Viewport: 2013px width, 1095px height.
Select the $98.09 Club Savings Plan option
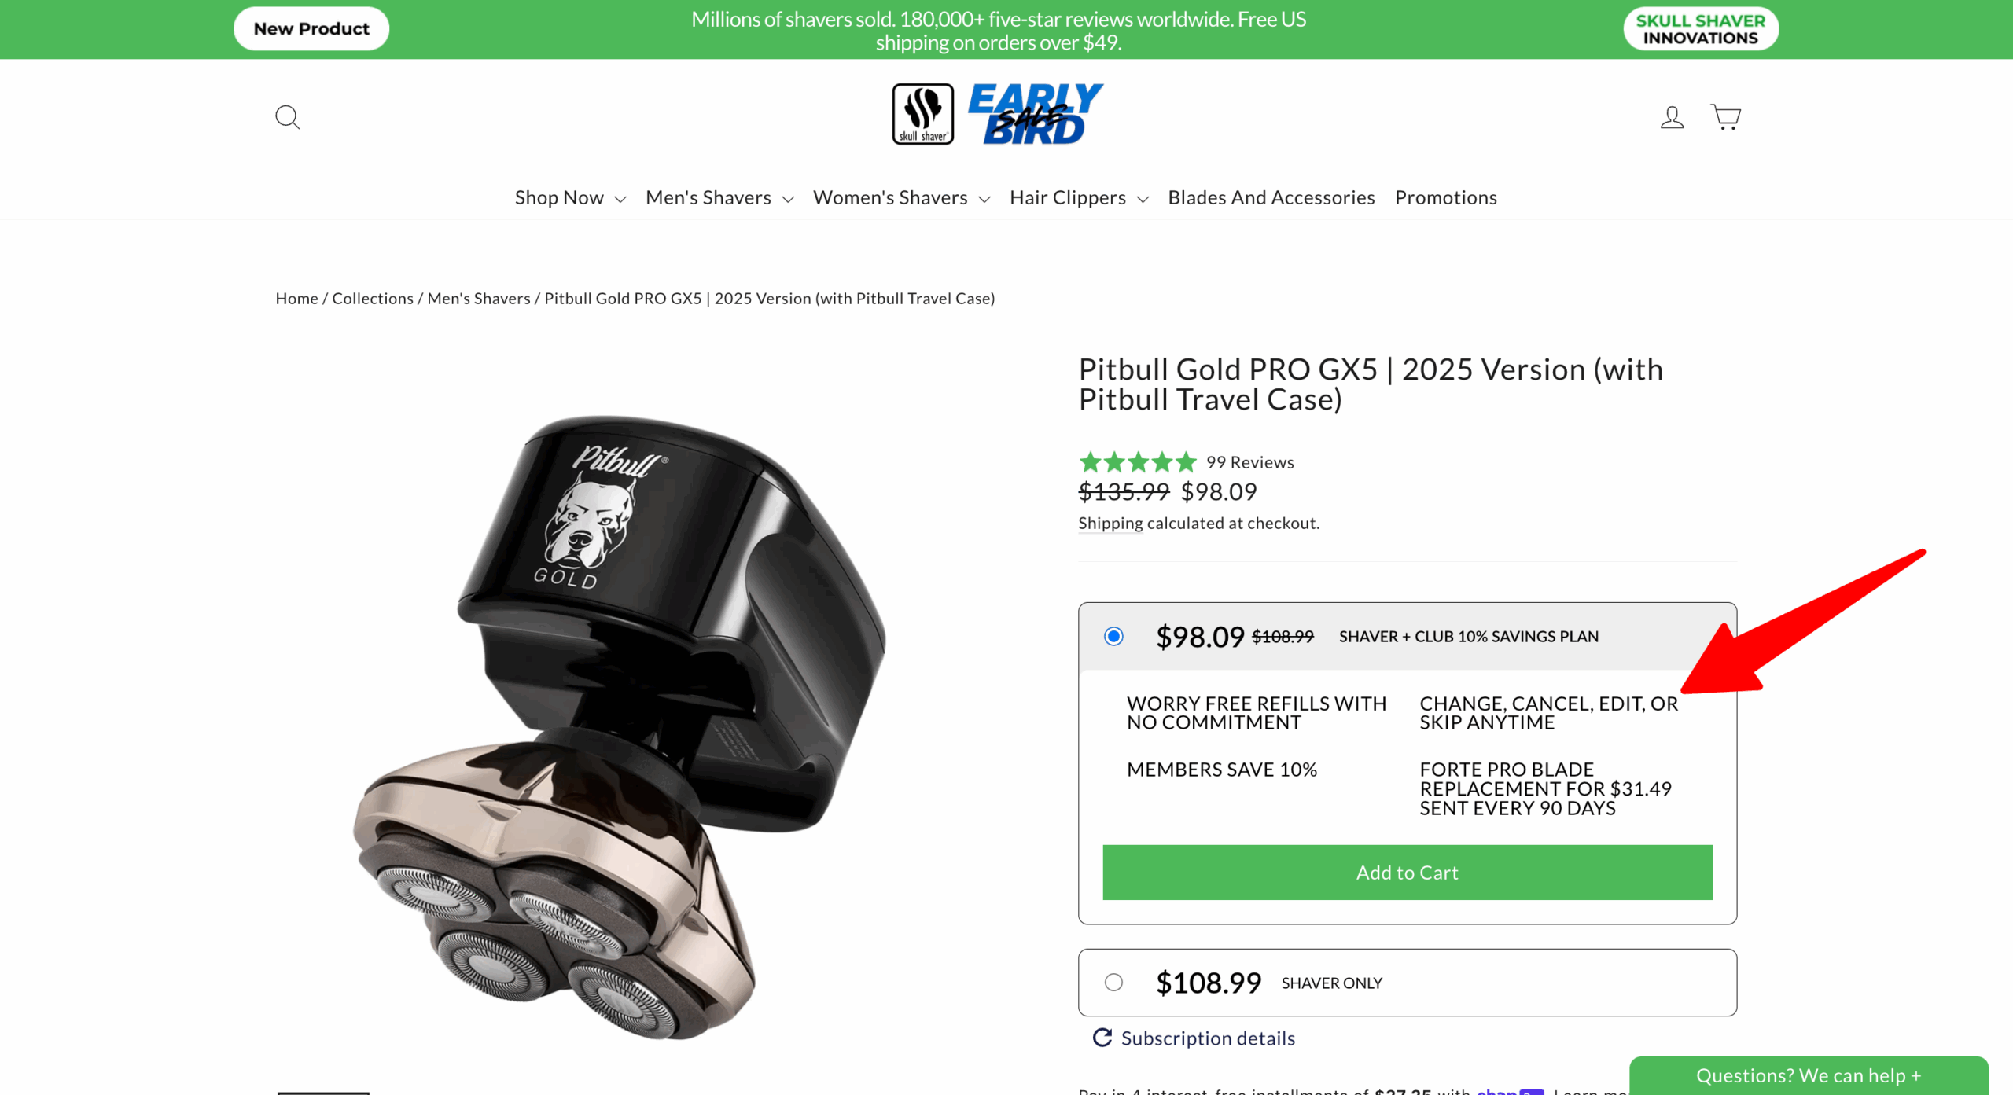point(1113,636)
